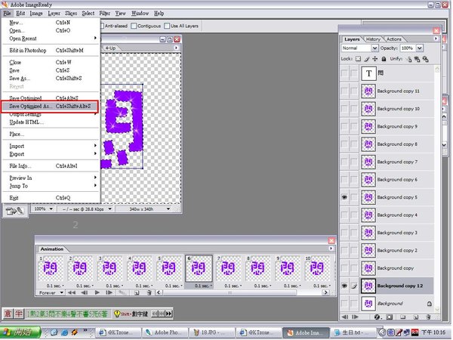453x340 pixels.
Task: Duplicate current animation frame icon
Action: click(x=137, y=293)
